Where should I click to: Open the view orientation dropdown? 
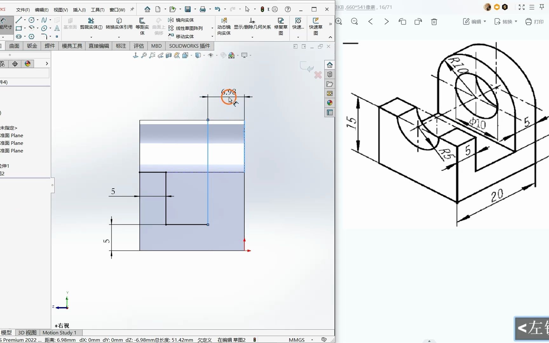[191, 55]
